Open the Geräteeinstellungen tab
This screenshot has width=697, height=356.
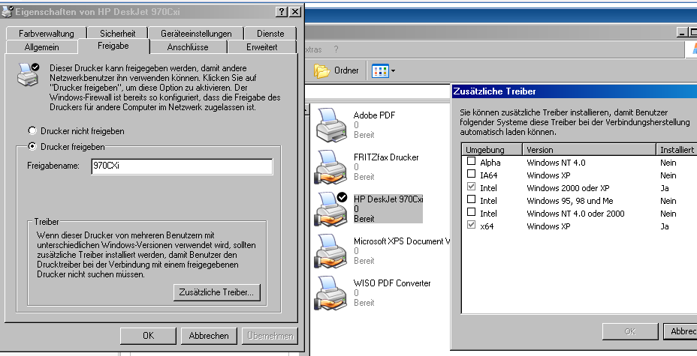pyautogui.click(x=196, y=33)
